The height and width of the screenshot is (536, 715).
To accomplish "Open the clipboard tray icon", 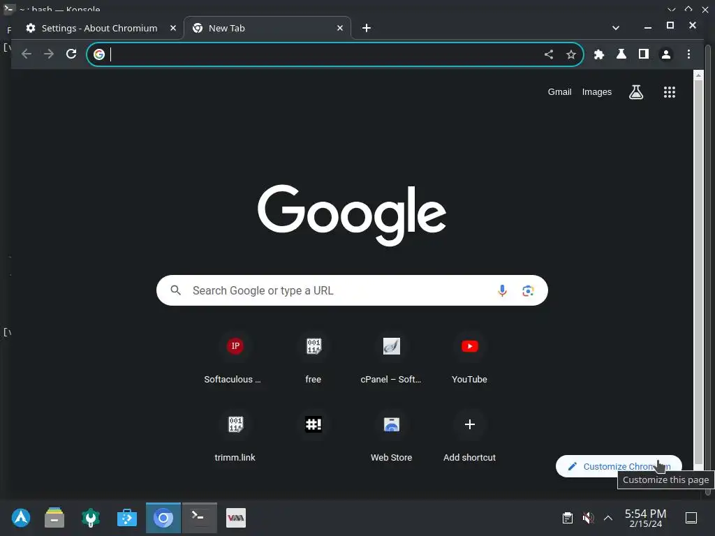I will [567, 518].
